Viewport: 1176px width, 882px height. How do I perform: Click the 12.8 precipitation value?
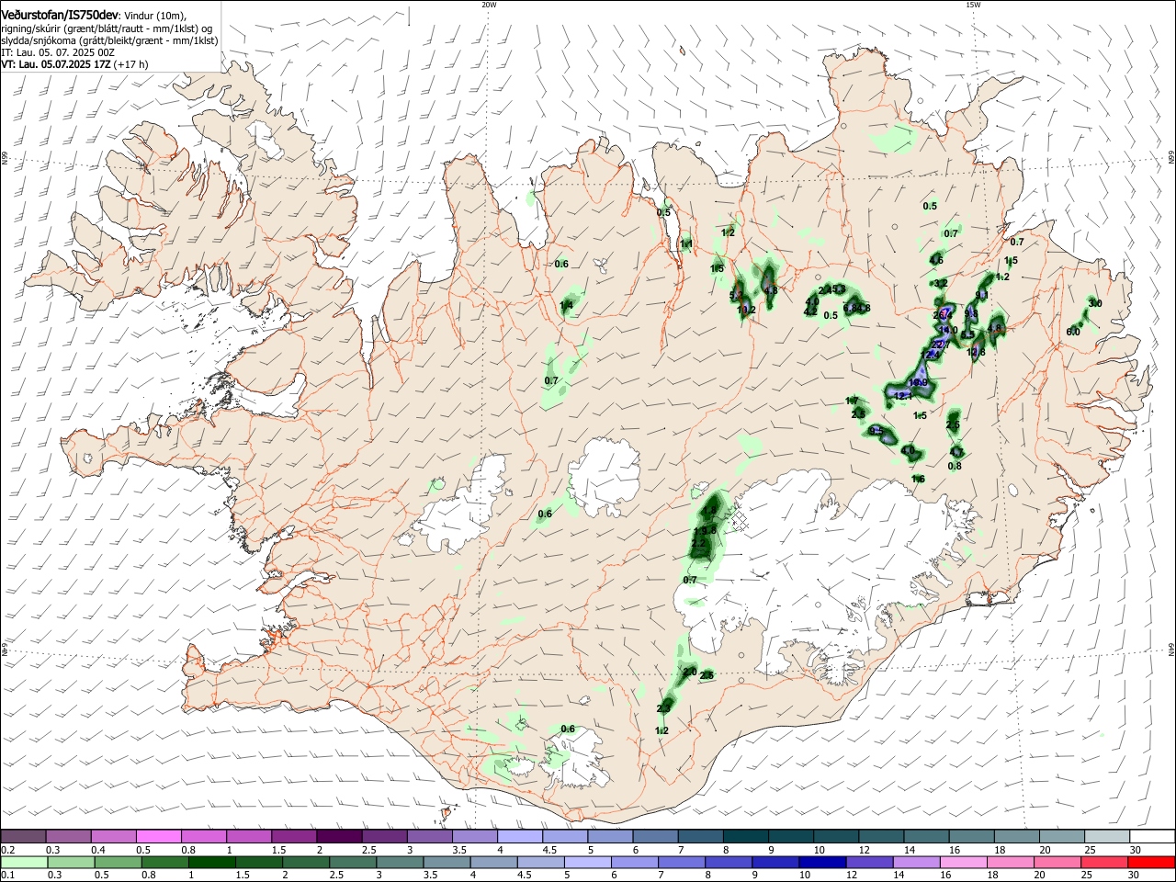(x=976, y=352)
